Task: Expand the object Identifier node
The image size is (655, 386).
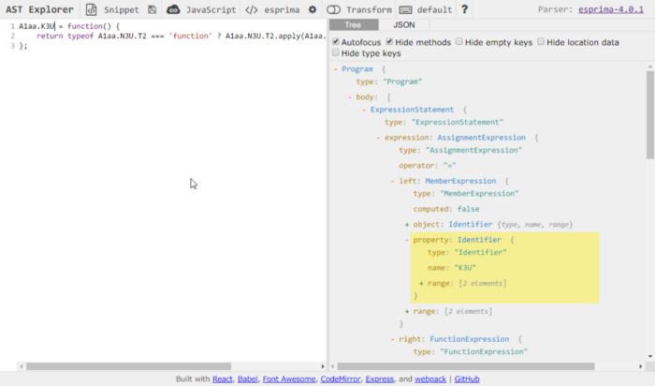Action: pos(407,224)
